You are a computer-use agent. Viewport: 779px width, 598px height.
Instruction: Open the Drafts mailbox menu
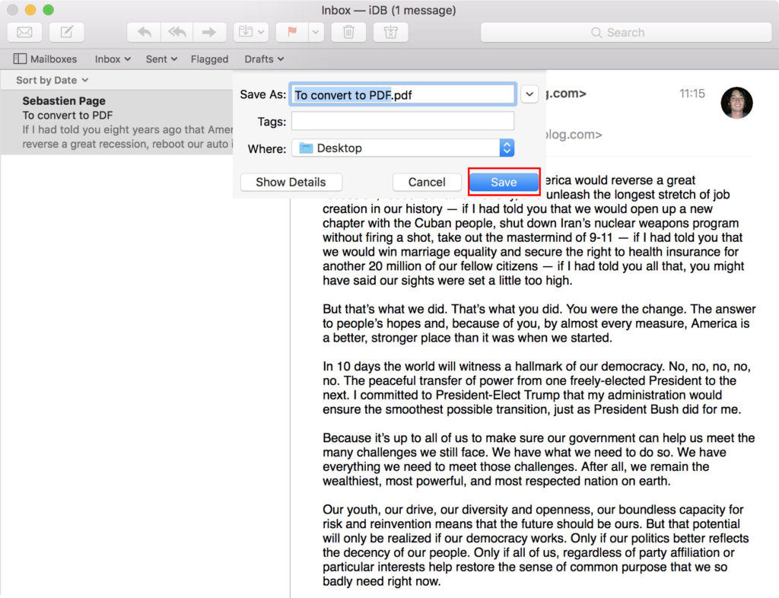pos(263,59)
